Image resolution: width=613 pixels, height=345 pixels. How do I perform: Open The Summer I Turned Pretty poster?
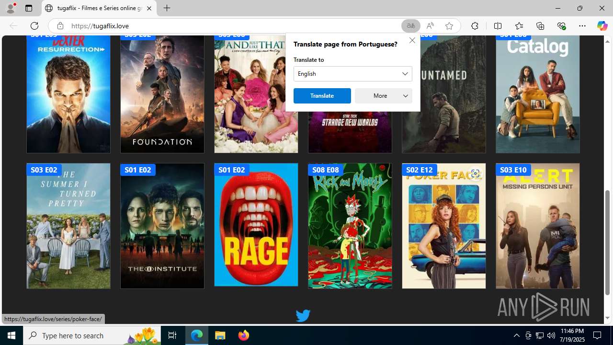(x=68, y=226)
